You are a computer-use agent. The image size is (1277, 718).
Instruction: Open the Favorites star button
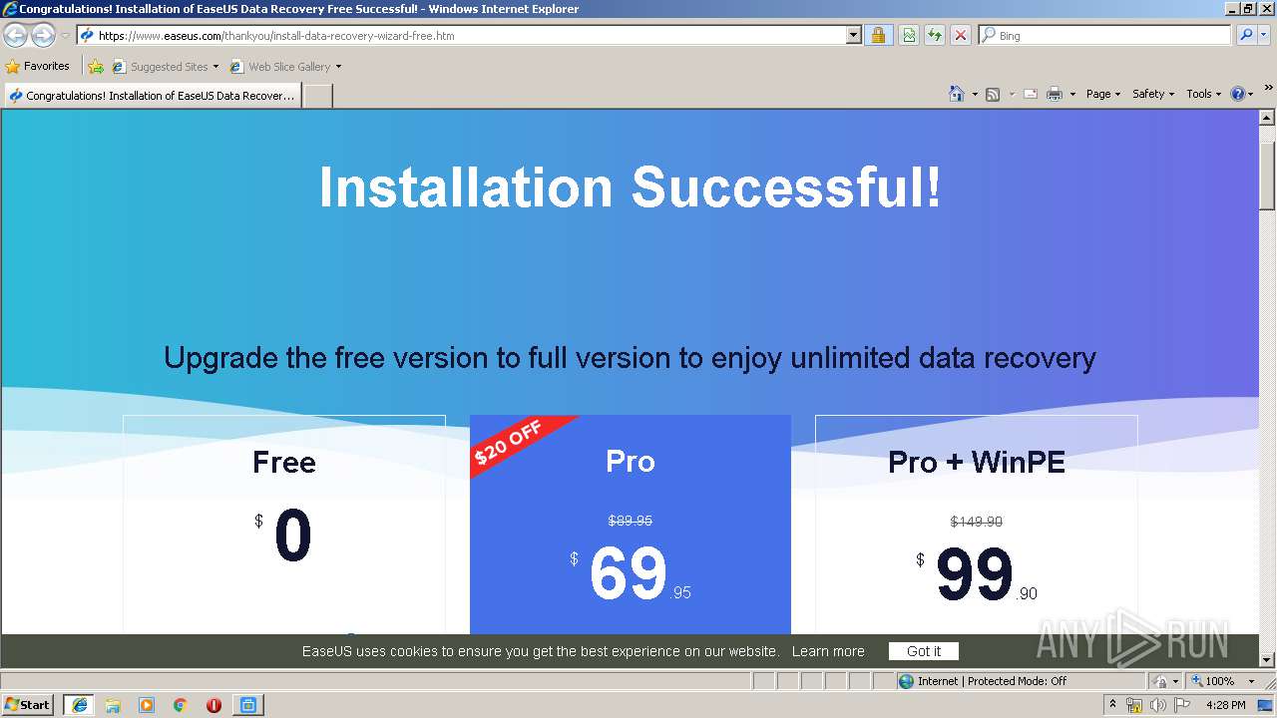click(38, 67)
